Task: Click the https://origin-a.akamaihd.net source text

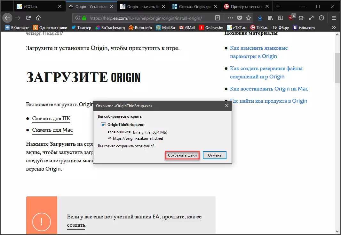Action: pyautogui.click(x=138, y=138)
